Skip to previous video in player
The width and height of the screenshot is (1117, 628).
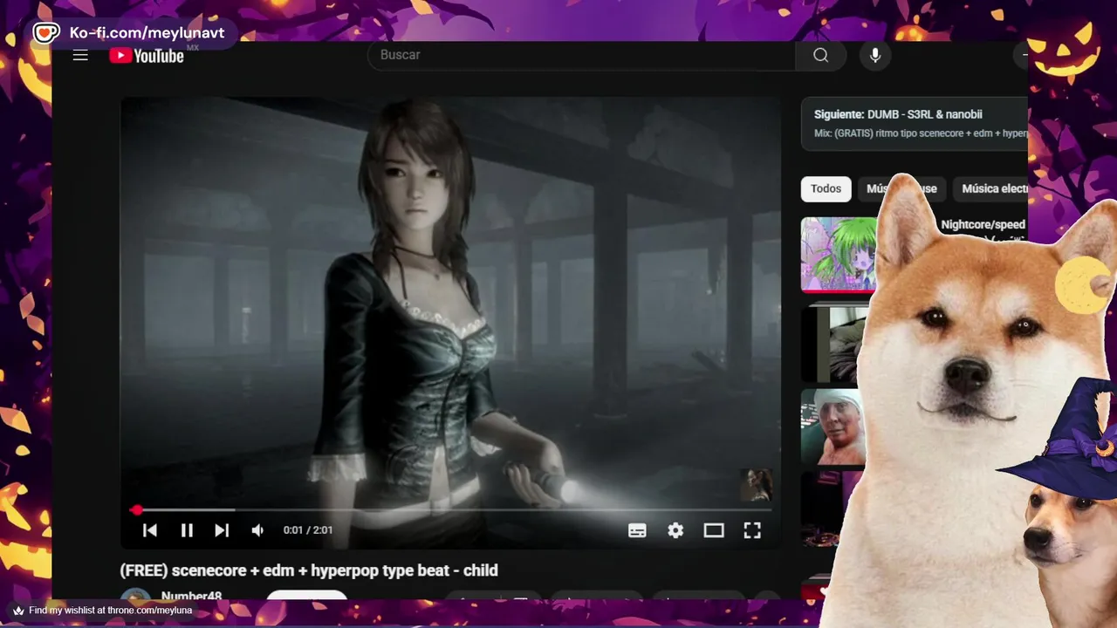[150, 530]
